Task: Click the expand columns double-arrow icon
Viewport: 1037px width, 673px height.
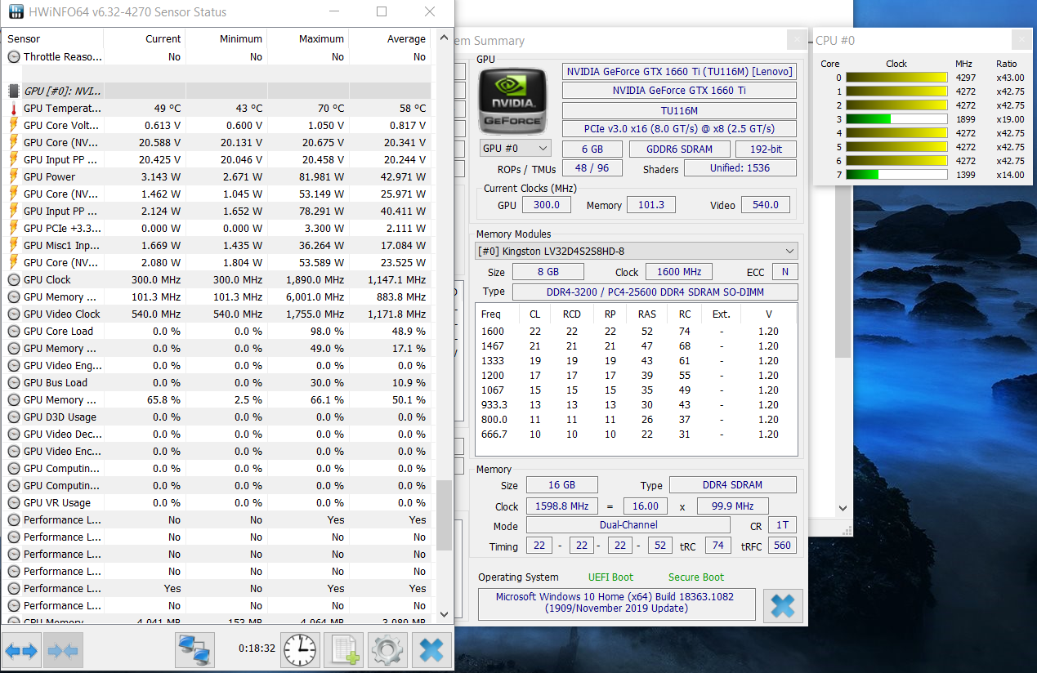Action: [x=21, y=651]
